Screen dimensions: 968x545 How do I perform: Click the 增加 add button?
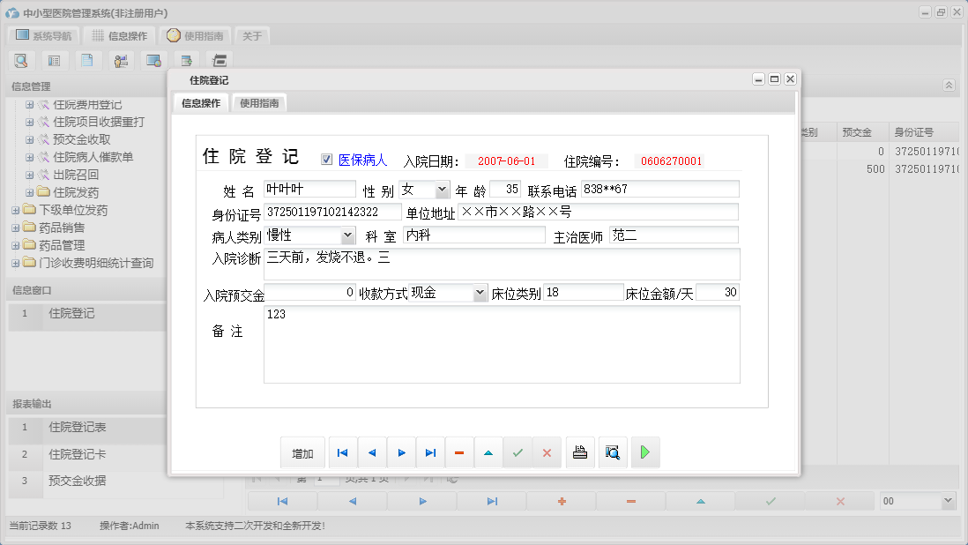(302, 452)
